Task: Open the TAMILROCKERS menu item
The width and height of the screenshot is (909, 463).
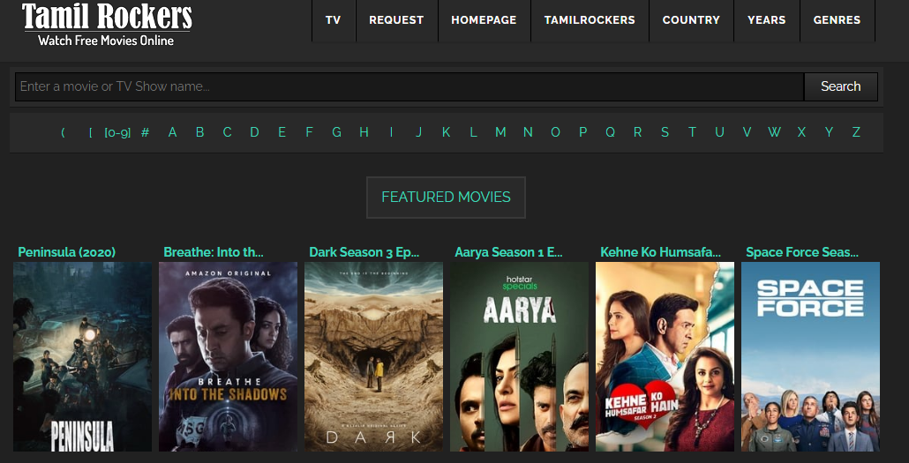Action: tap(590, 20)
